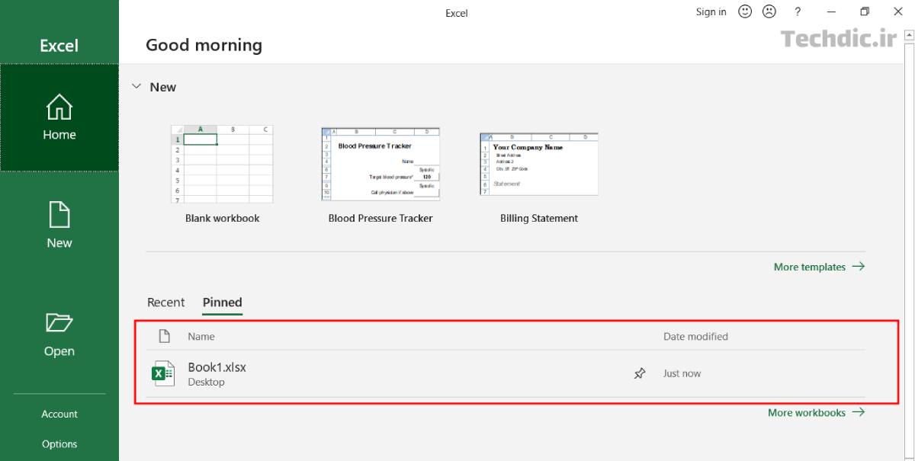Open the Book1.xlsx file name

[x=217, y=367]
